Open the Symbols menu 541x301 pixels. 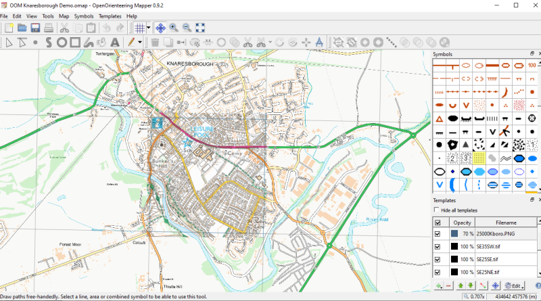click(x=84, y=16)
